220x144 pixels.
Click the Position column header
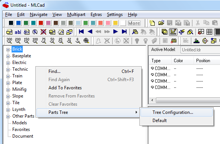[207, 61]
